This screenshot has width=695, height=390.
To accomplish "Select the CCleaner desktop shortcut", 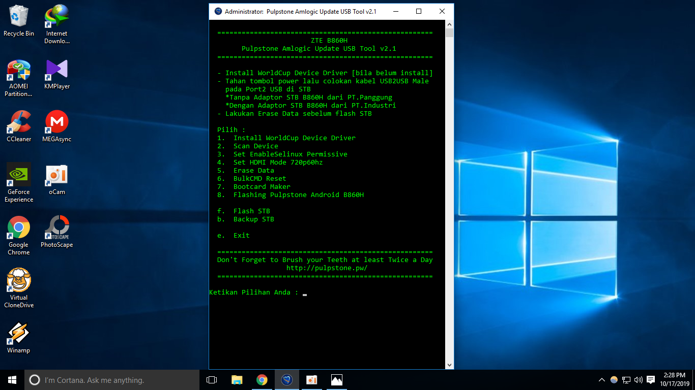I will pyautogui.click(x=19, y=126).
